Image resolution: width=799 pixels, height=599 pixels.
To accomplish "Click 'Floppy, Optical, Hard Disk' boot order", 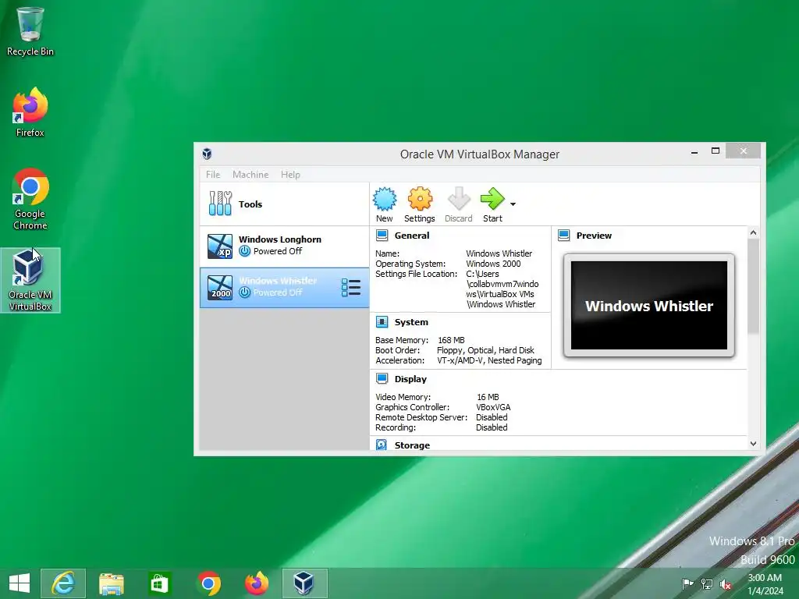I will [x=485, y=350].
